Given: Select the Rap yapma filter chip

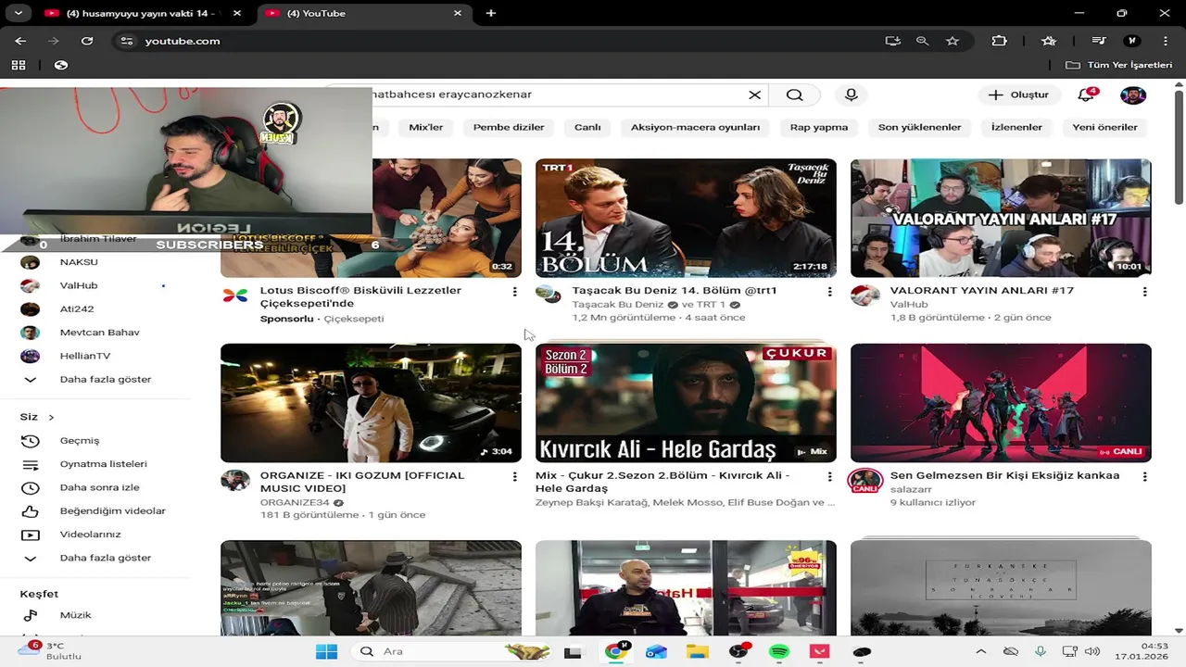Looking at the screenshot, I should coord(819,127).
